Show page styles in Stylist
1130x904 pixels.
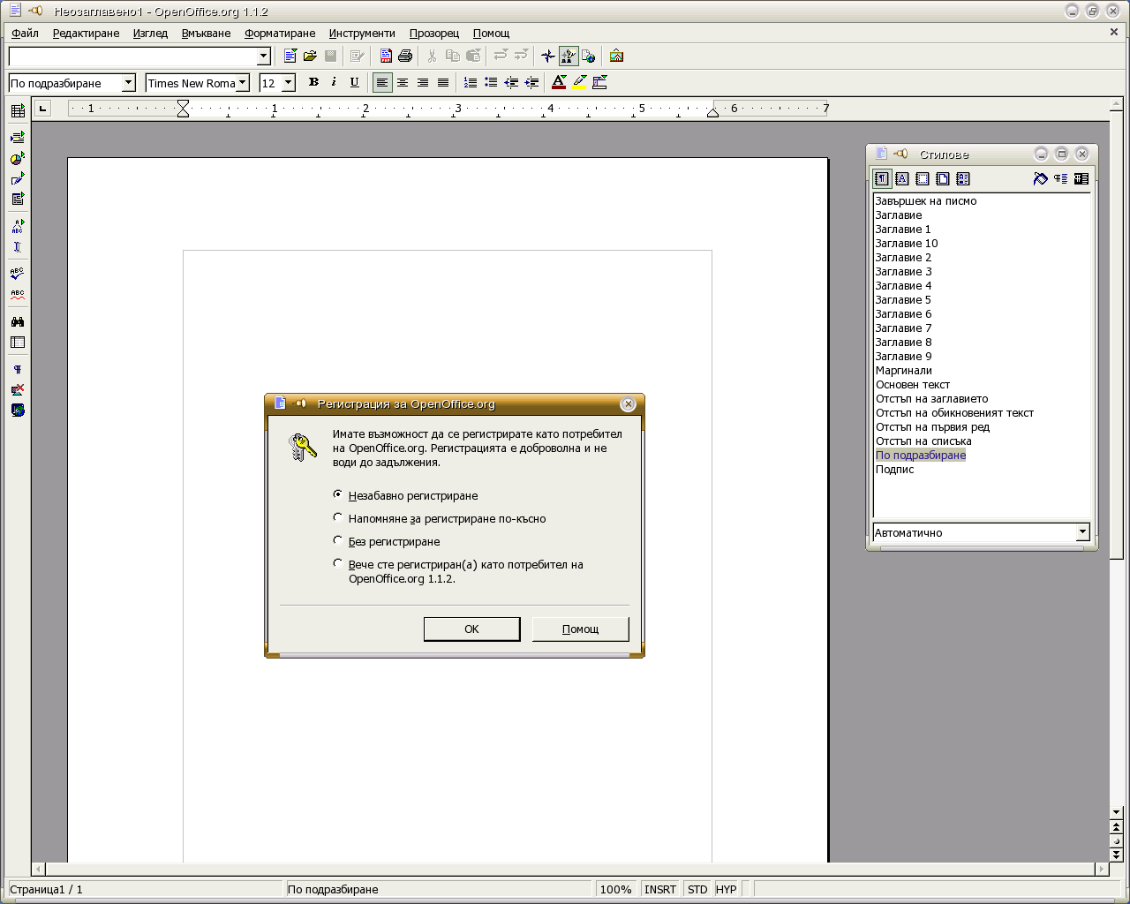tap(943, 178)
